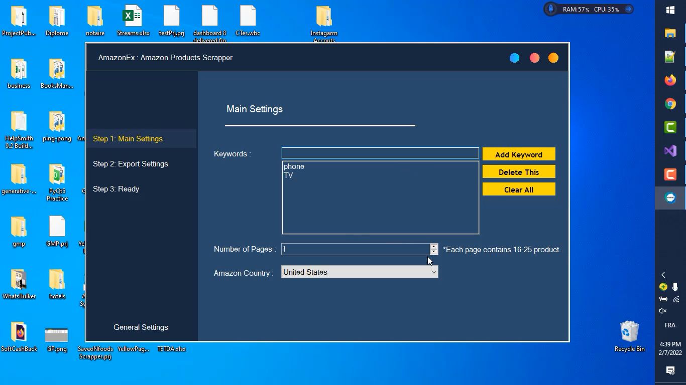Open Visual Studio from the taskbar
Screen dimensions: 686x385
(x=670, y=151)
